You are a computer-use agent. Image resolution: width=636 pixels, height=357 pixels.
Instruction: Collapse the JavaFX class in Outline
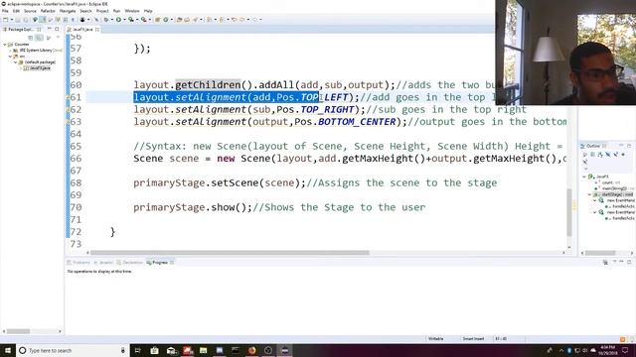(584, 177)
